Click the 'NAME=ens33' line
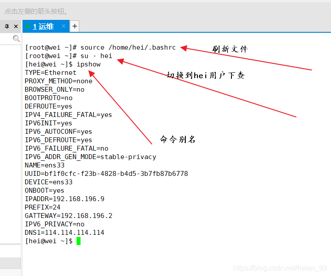The height and width of the screenshot is (276, 331). pyautogui.click(x=45, y=166)
